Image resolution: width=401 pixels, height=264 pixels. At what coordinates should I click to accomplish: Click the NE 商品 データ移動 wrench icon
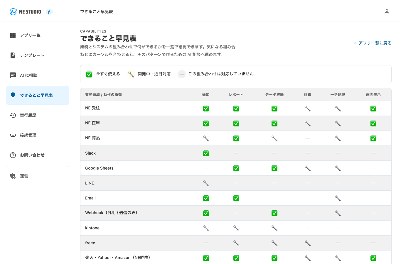[x=274, y=138]
